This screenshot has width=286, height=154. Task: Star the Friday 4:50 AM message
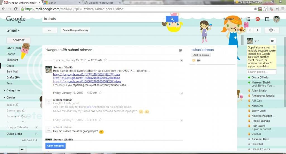[100, 93]
